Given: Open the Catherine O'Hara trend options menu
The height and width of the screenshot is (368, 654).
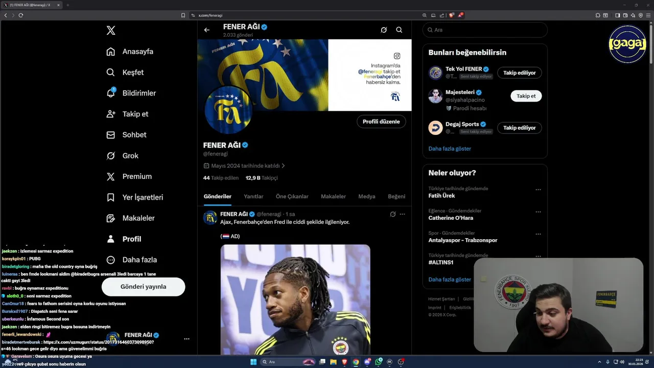Looking at the screenshot, I should (538, 212).
